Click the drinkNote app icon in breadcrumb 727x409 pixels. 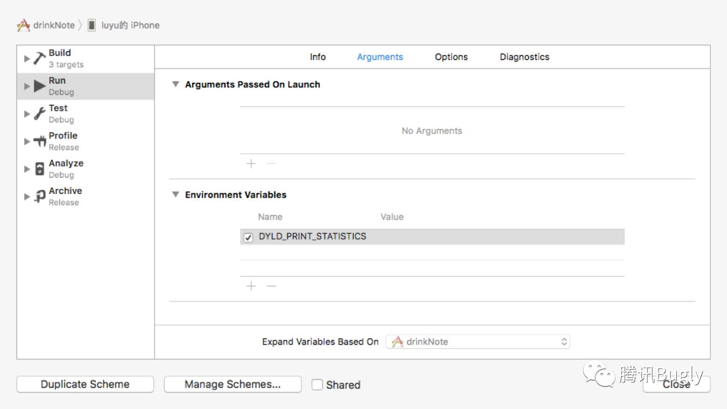click(23, 25)
